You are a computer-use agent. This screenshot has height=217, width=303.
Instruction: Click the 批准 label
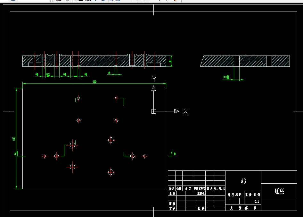pyautogui.click(x=201, y=208)
